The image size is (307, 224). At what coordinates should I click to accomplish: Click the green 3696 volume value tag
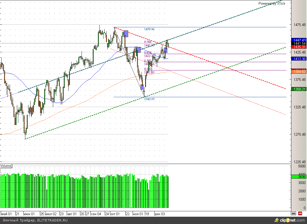(x=299, y=176)
